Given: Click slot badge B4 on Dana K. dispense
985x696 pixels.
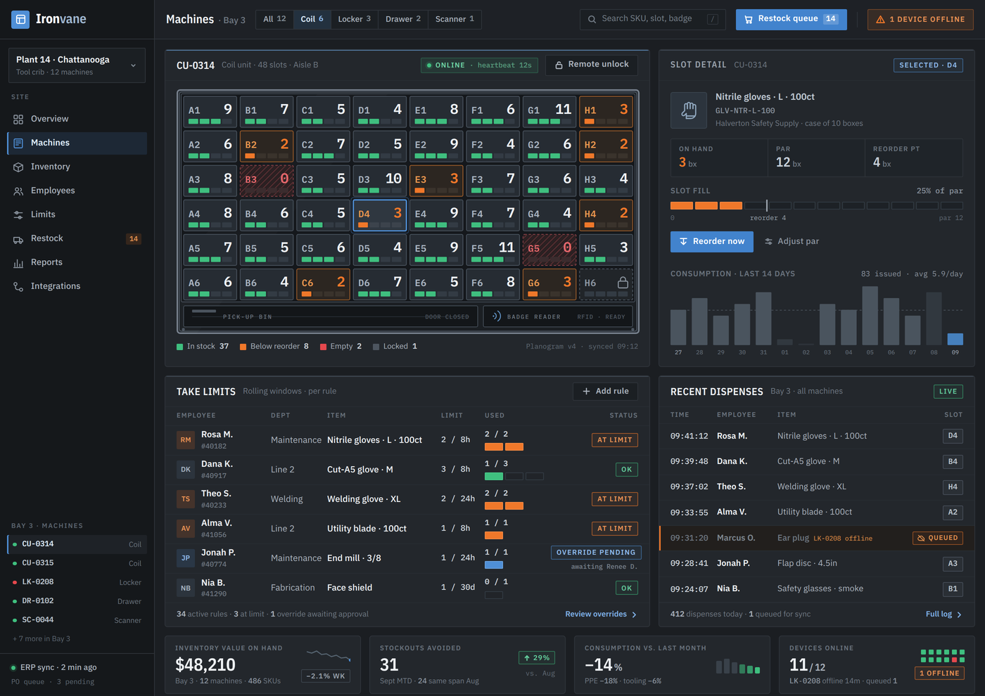Looking at the screenshot, I should [x=953, y=462].
